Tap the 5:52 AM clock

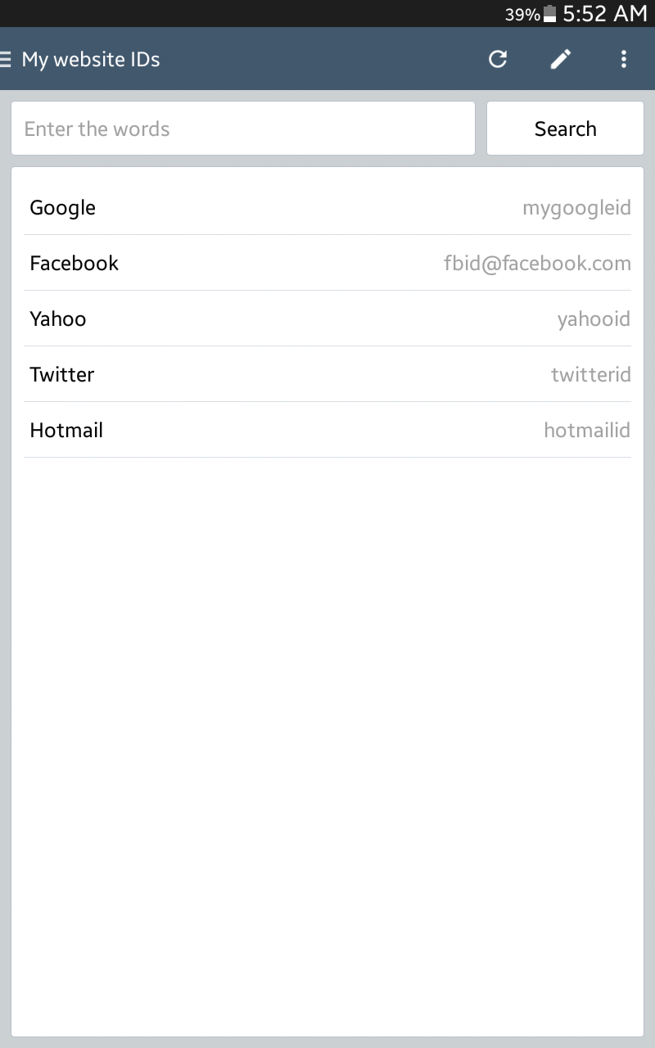pos(605,14)
